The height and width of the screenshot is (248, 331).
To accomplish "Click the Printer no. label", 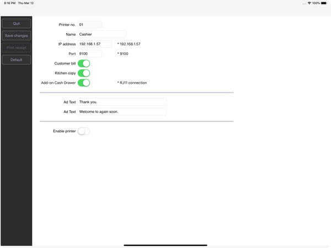I will tap(67, 25).
